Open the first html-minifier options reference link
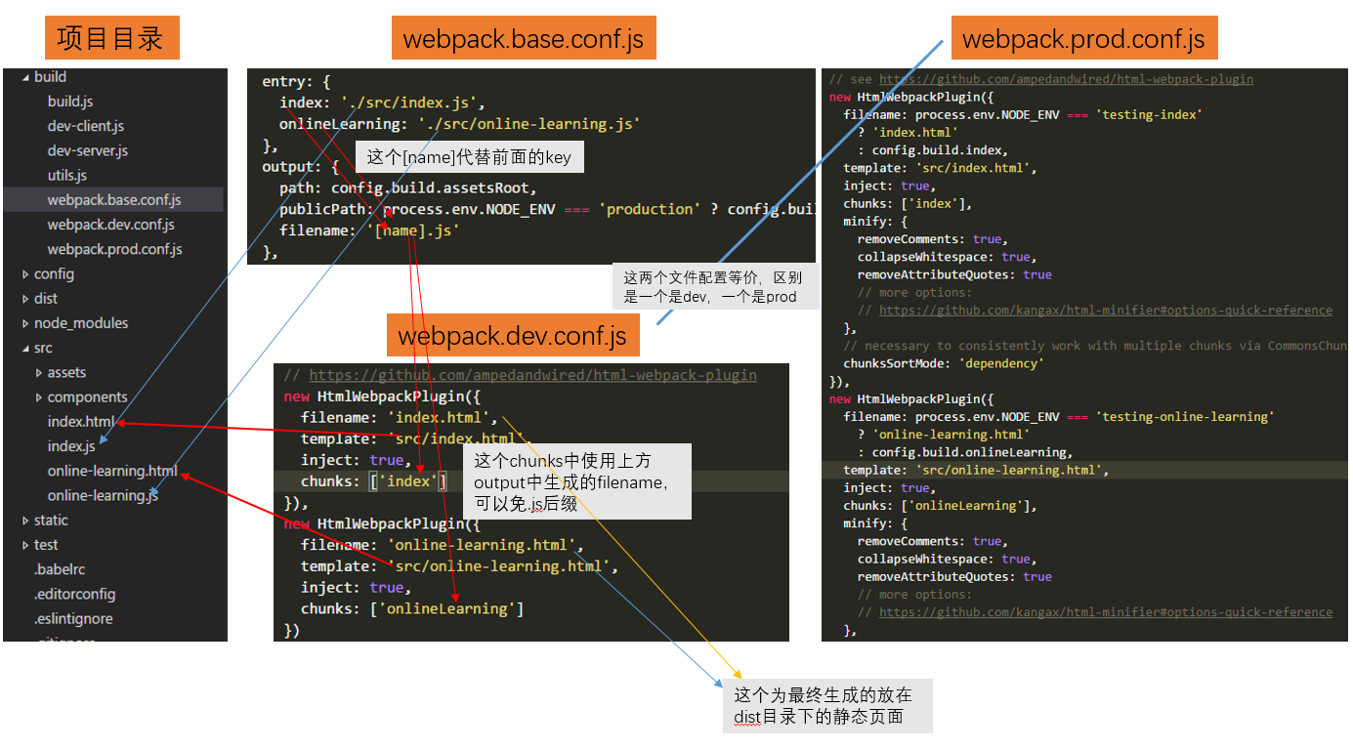This screenshot has width=1353, height=750. click(1105, 311)
